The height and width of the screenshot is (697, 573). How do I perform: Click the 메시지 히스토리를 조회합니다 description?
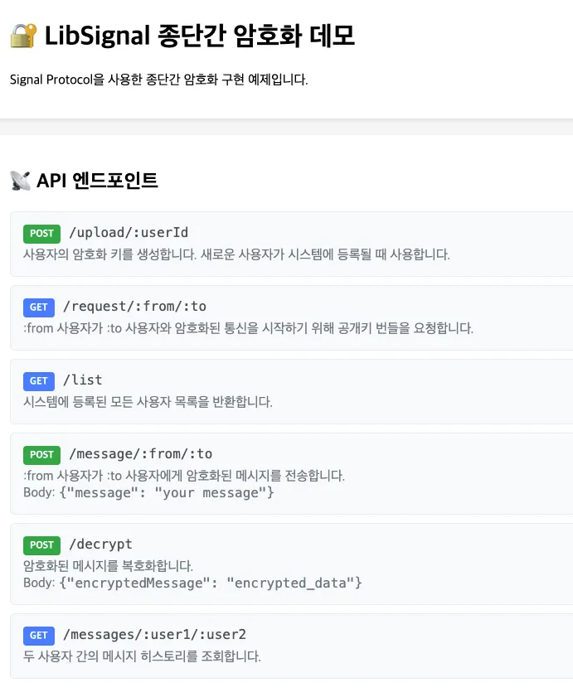point(142,656)
